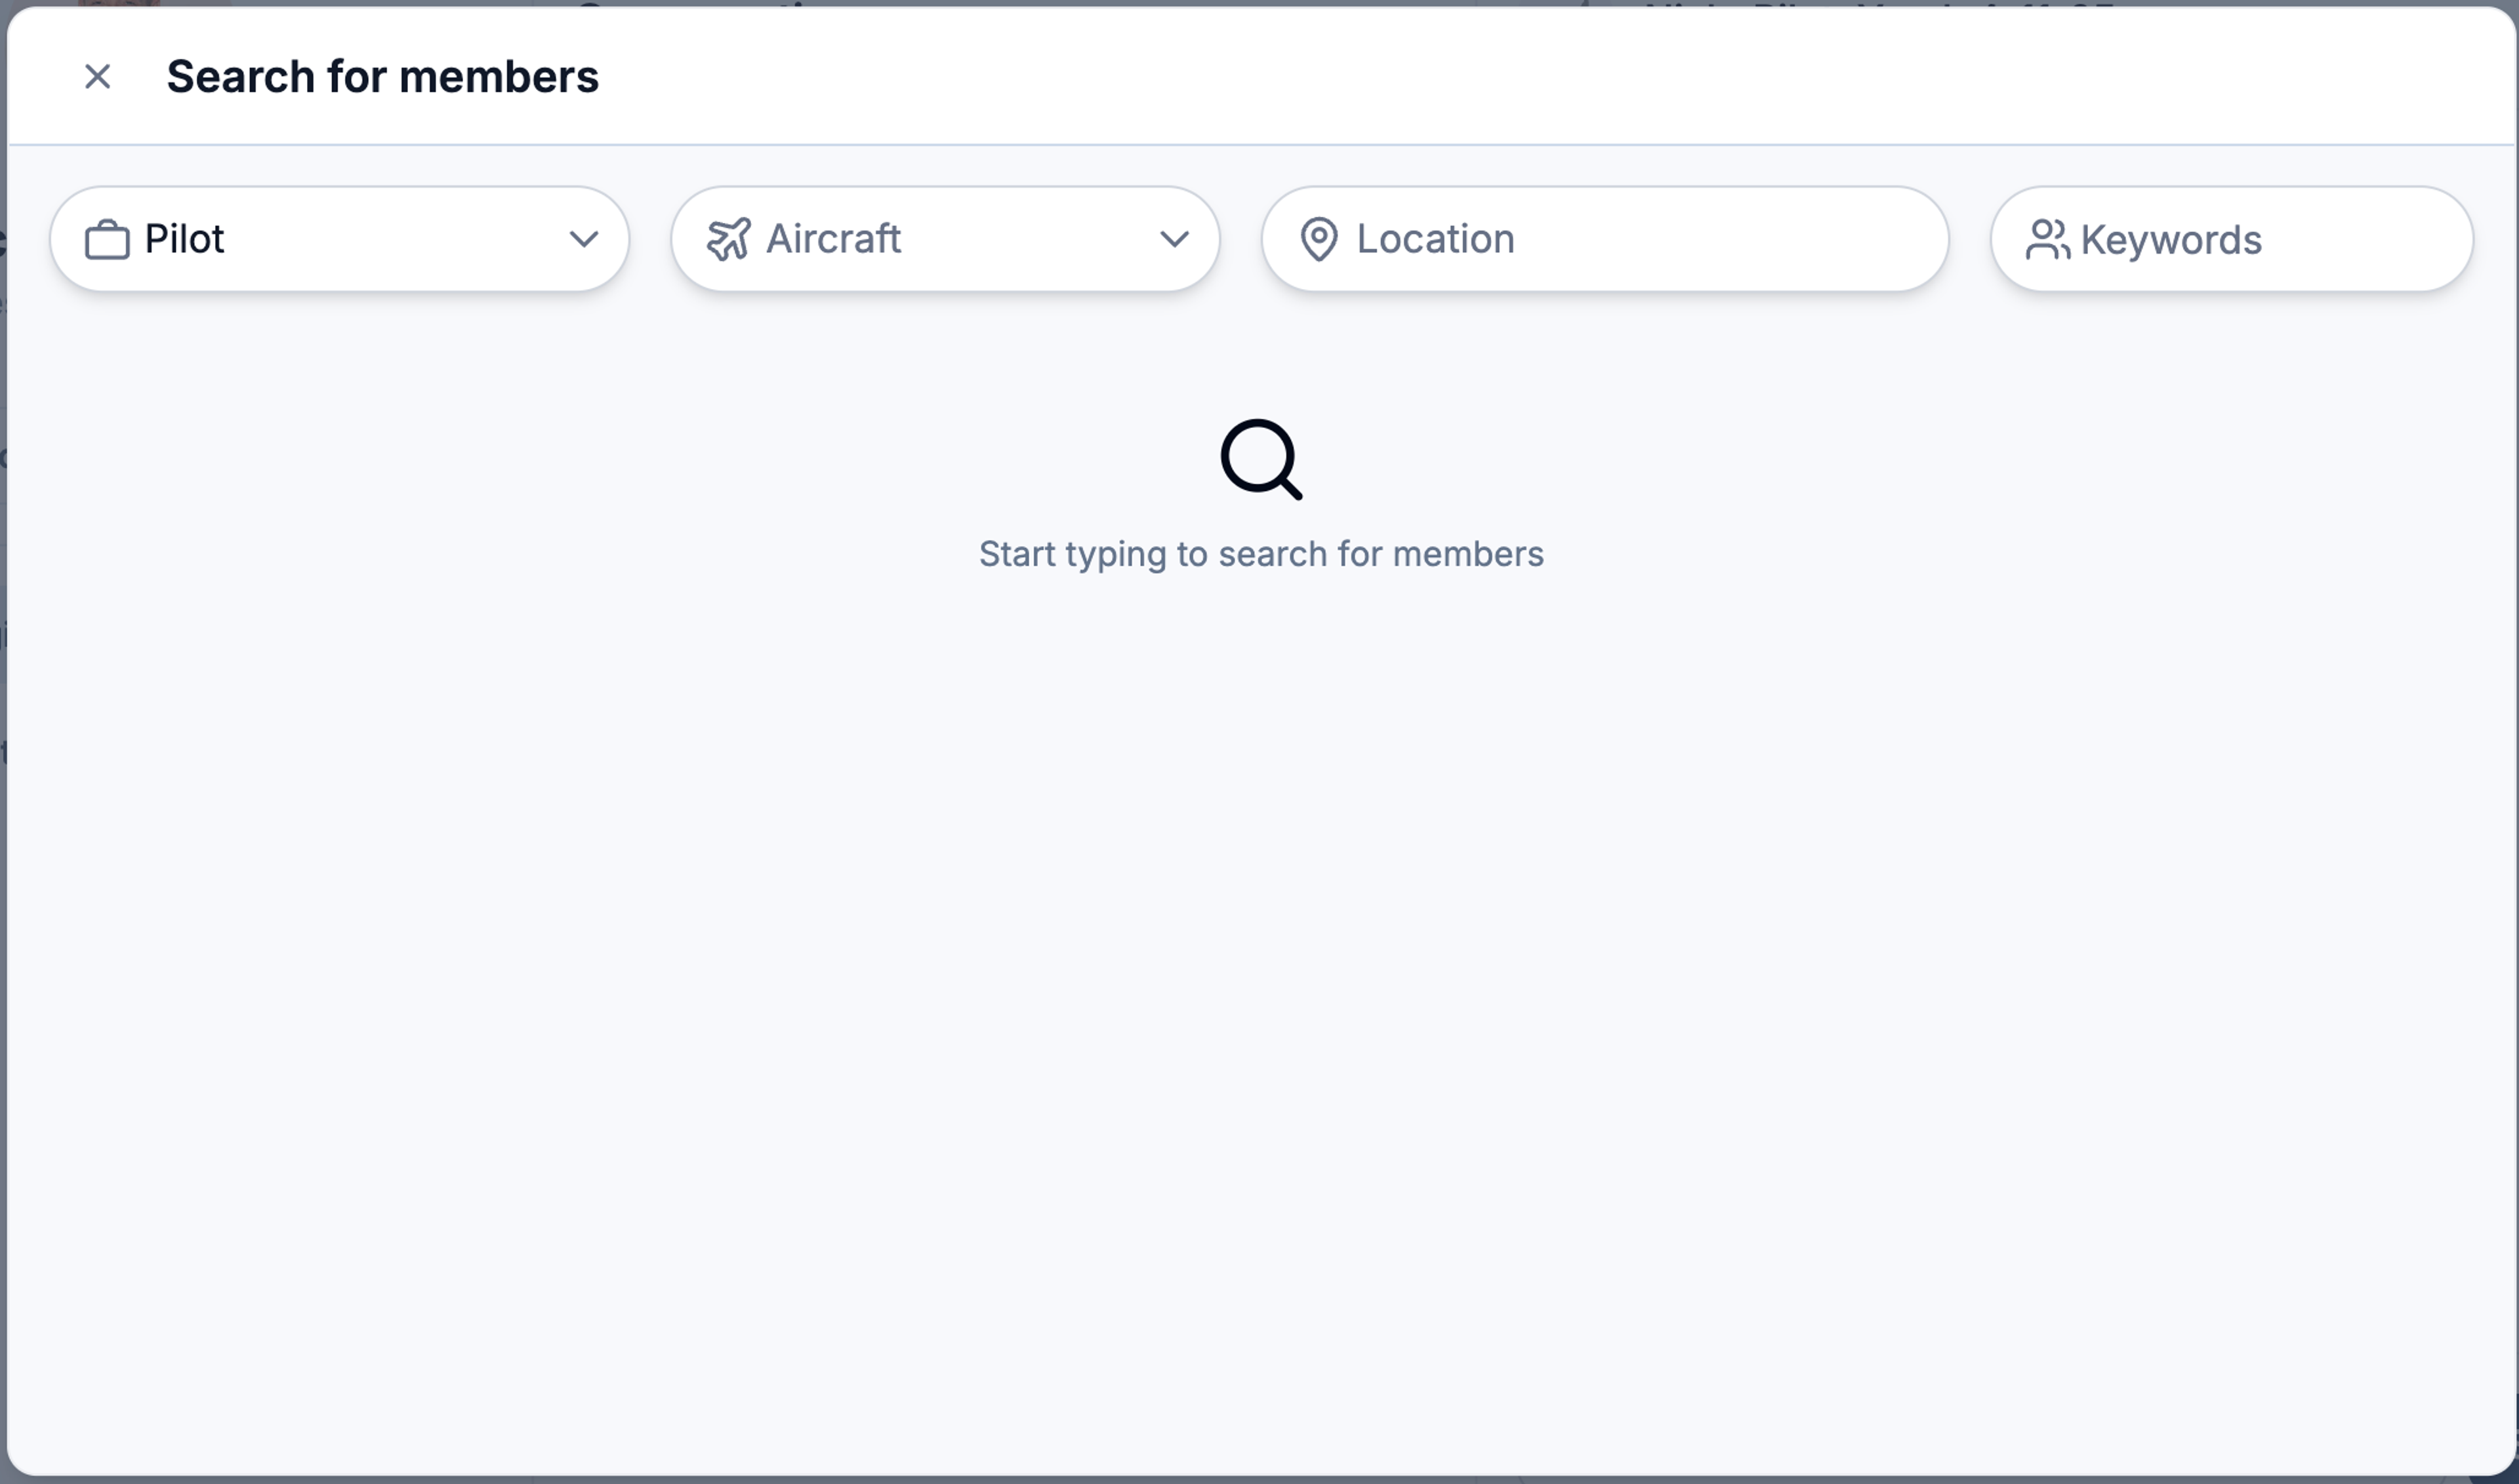Select the 'Pilot' label text
The width and height of the screenshot is (2519, 1484).
184,239
